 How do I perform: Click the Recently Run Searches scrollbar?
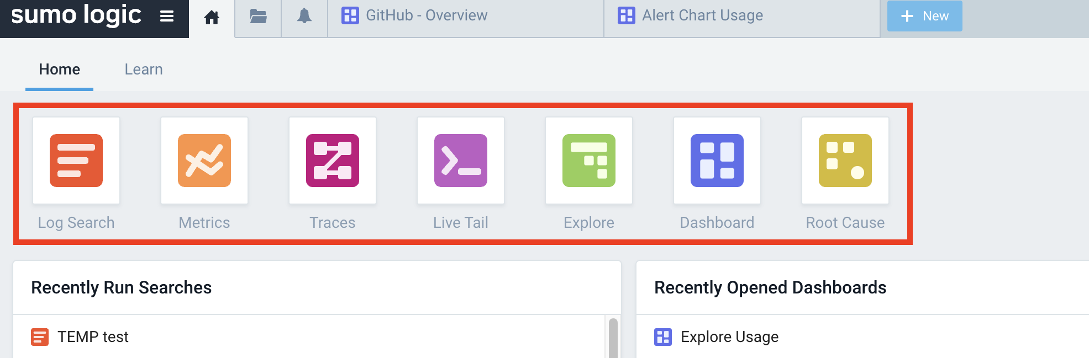[x=613, y=338]
